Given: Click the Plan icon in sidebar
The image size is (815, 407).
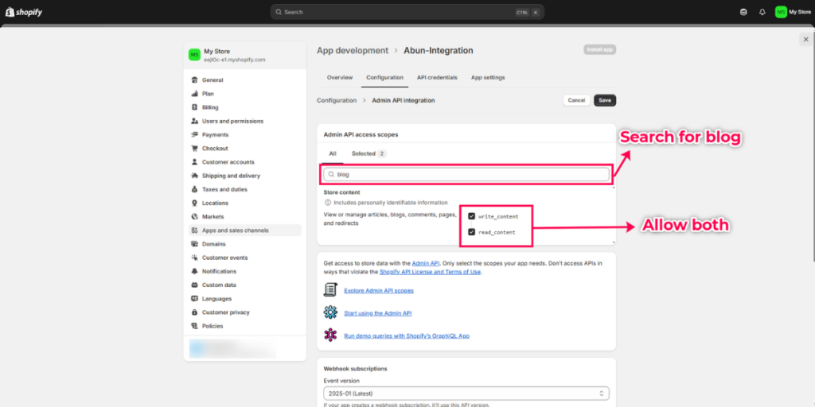Looking at the screenshot, I should [194, 94].
